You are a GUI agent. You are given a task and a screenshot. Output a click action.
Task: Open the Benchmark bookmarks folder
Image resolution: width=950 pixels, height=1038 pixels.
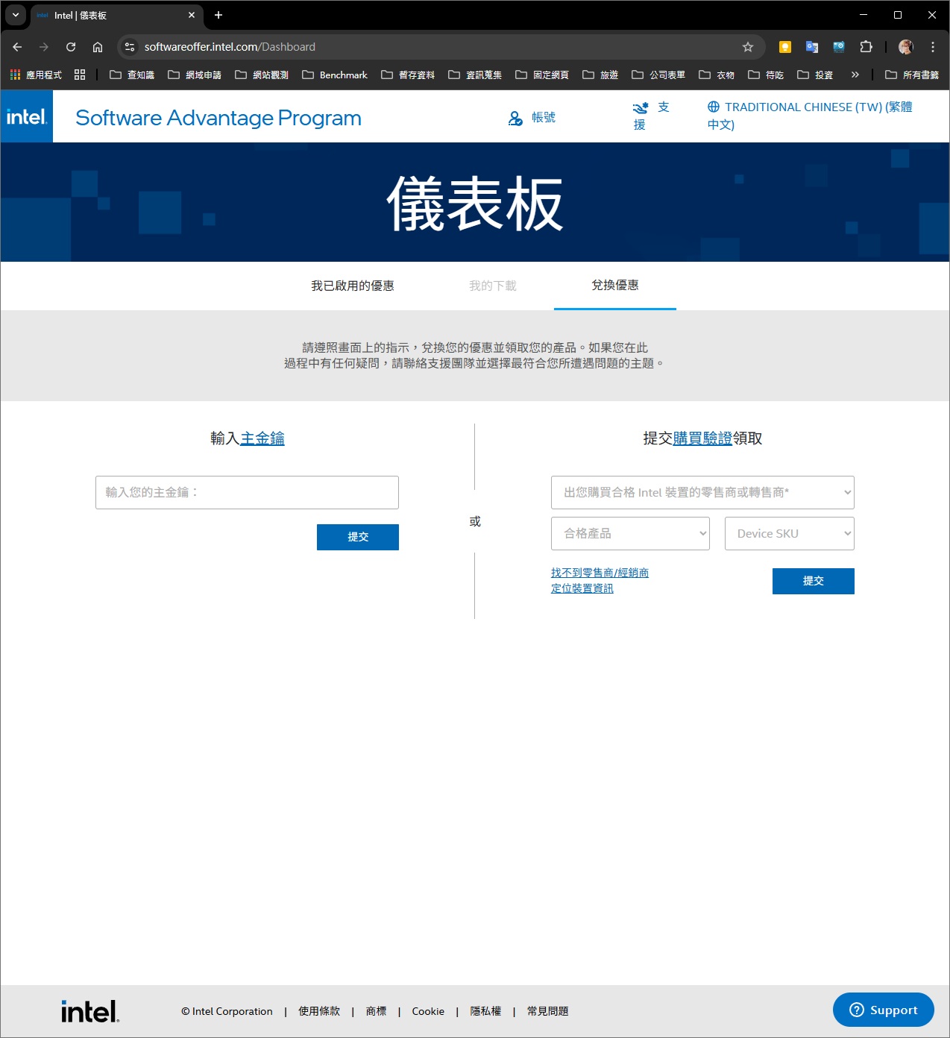(335, 75)
